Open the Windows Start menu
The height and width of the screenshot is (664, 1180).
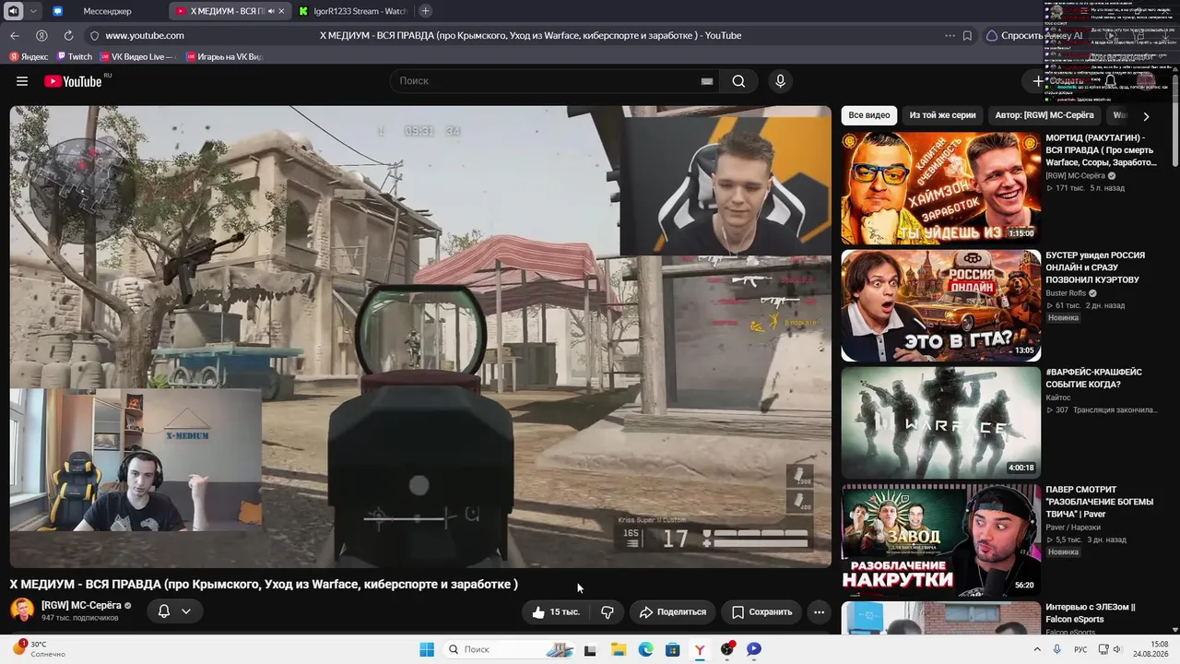click(x=427, y=649)
